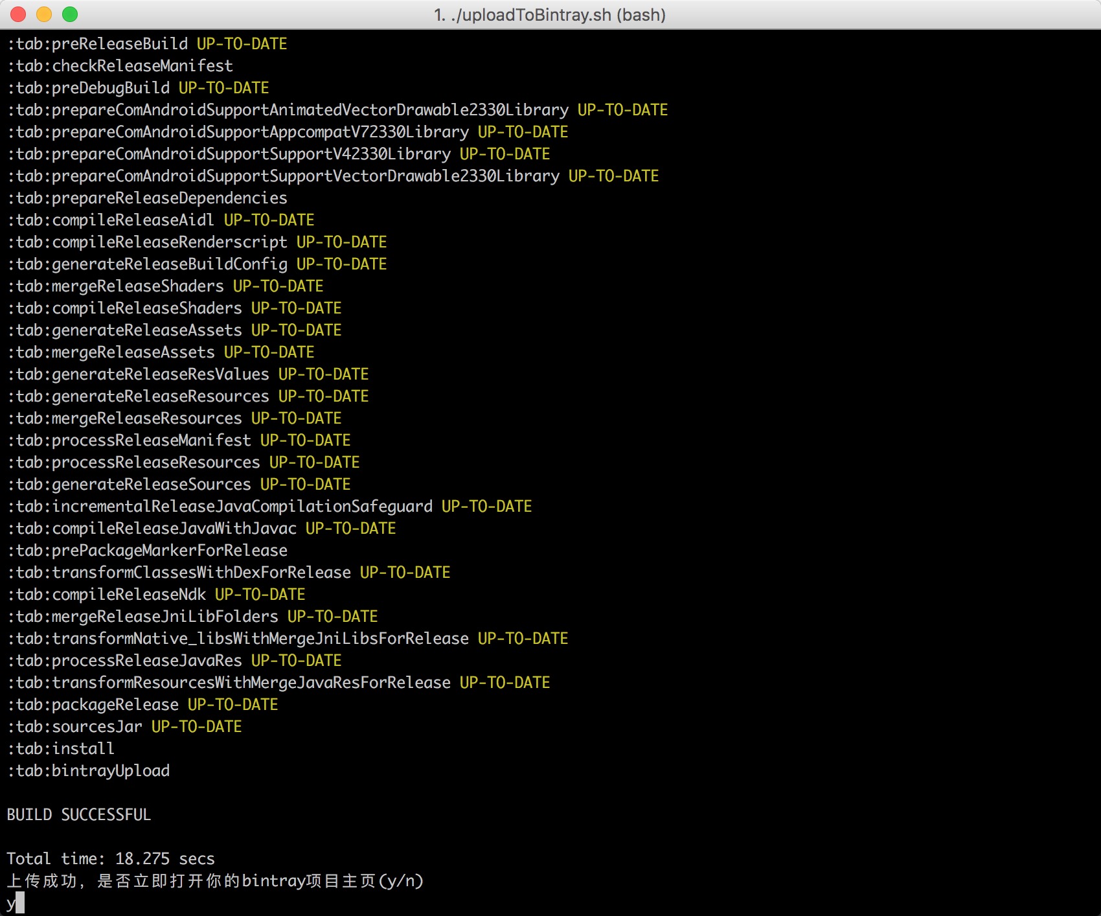The image size is (1101, 916).
Task: Select transformResourcesWithMergeJavaResForRelease line
Action: pos(278,683)
